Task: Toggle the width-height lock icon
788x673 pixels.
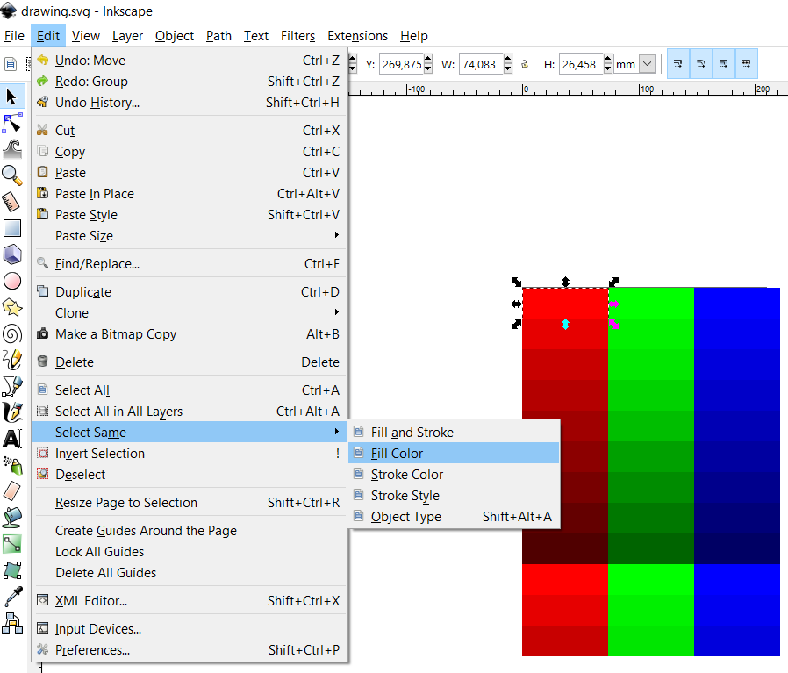Action: coord(525,64)
